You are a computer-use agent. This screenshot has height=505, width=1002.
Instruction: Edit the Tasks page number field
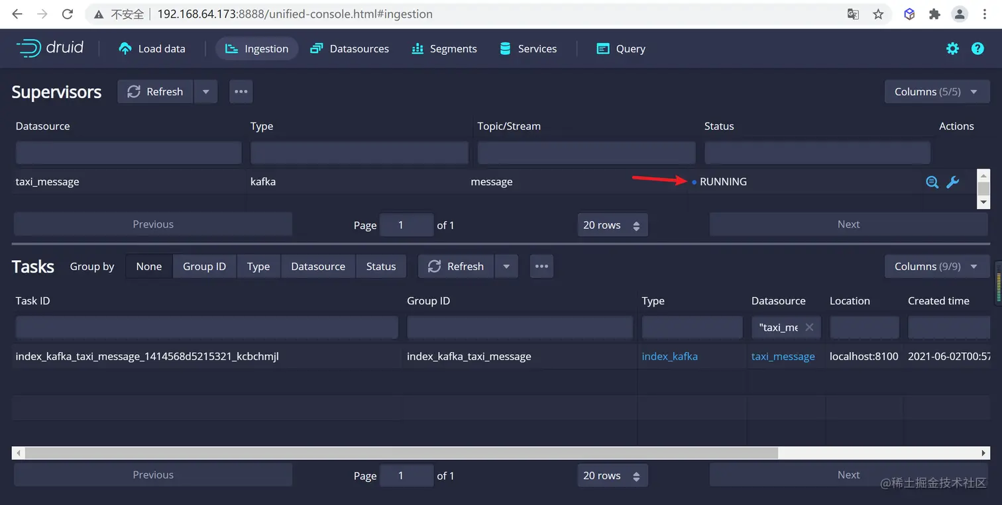[406, 475]
